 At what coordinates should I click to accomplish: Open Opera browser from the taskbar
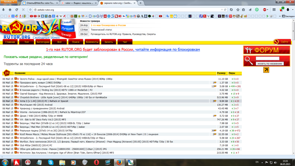pos(96,162)
